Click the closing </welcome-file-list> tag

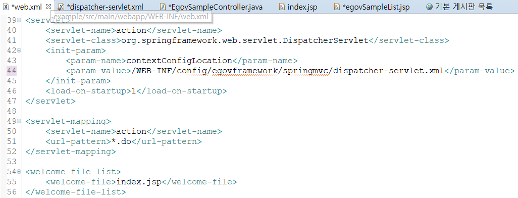click(75, 192)
